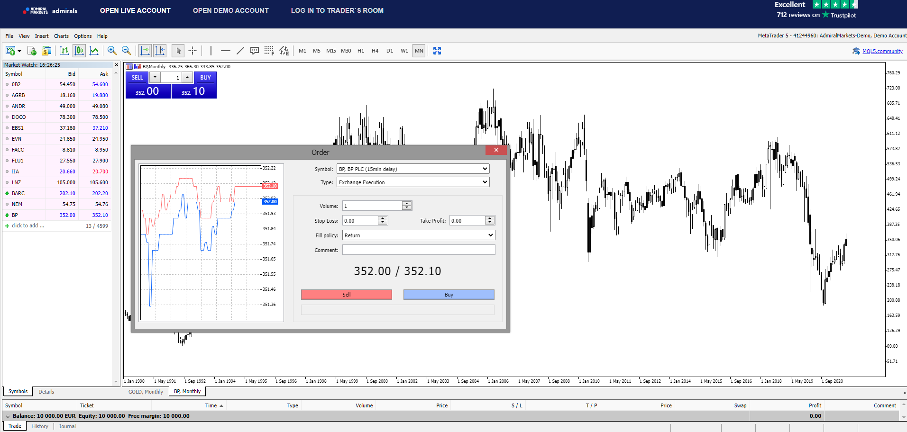Zoom out of the chart
The width and height of the screenshot is (907, 432).
click(127, 51)
